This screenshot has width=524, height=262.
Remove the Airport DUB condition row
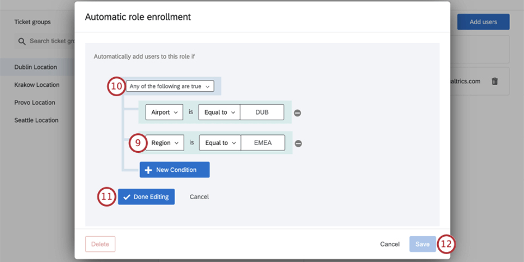coord(298,113)
